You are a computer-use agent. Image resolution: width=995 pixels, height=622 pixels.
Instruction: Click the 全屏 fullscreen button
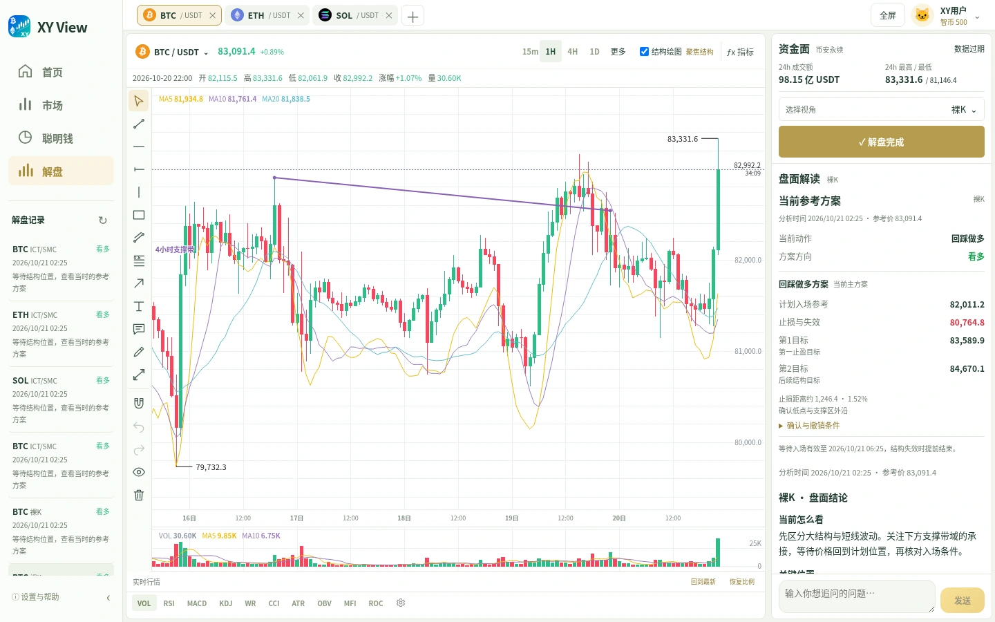click(x=887, y=15)
